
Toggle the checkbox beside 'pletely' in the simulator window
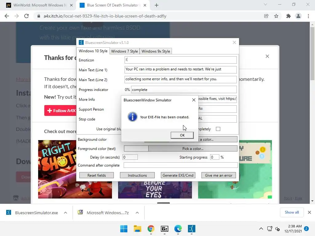pyautogui.click(x=218, y=129)
